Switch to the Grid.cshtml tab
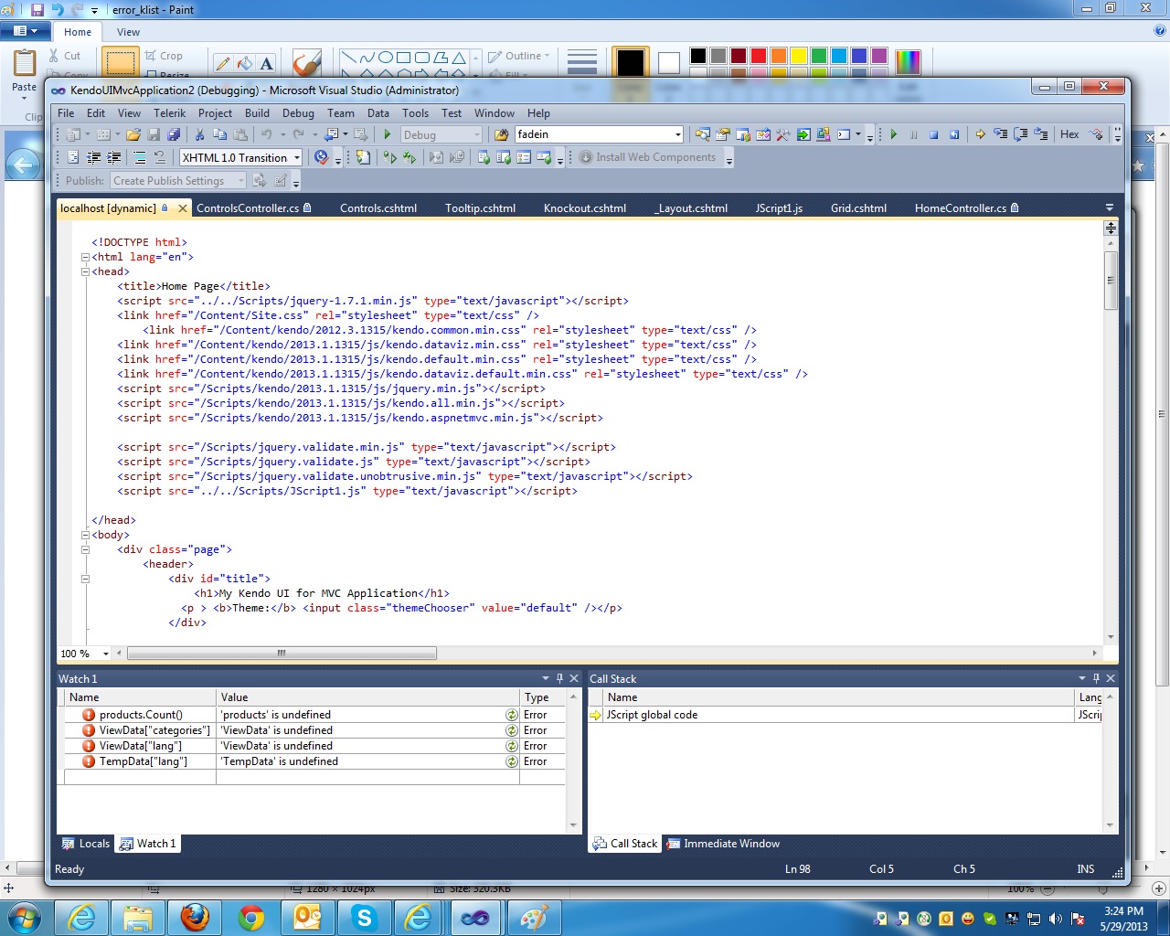 click(858, 208)
